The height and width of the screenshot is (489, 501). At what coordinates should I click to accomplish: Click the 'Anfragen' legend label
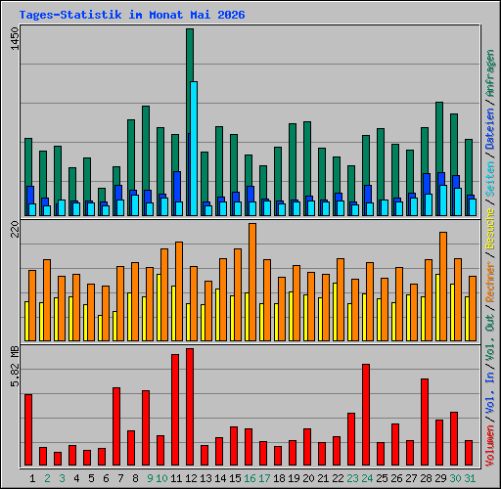[490, 73]
